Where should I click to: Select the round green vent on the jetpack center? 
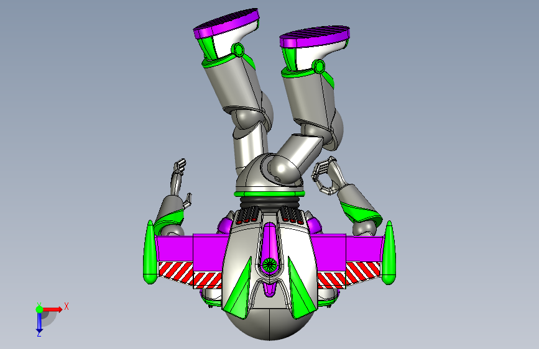pos(269,265)
